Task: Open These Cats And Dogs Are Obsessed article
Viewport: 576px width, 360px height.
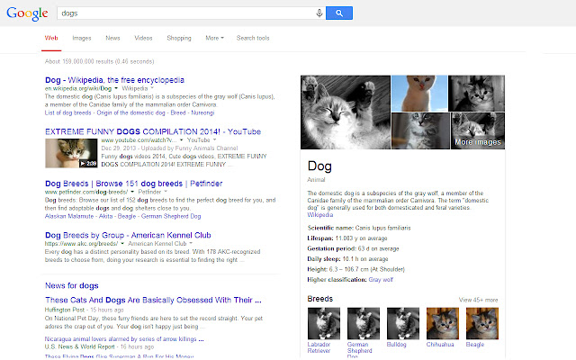Action: tap(153, 300)
